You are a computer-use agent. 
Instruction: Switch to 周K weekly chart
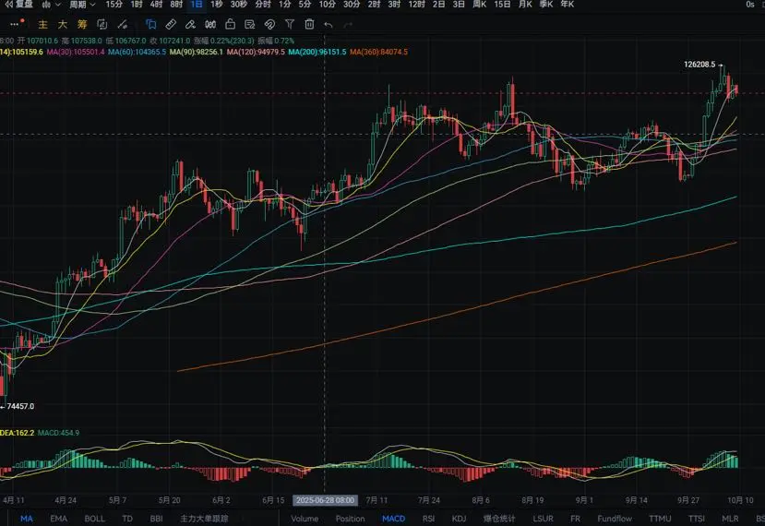(x=480, y=5)
